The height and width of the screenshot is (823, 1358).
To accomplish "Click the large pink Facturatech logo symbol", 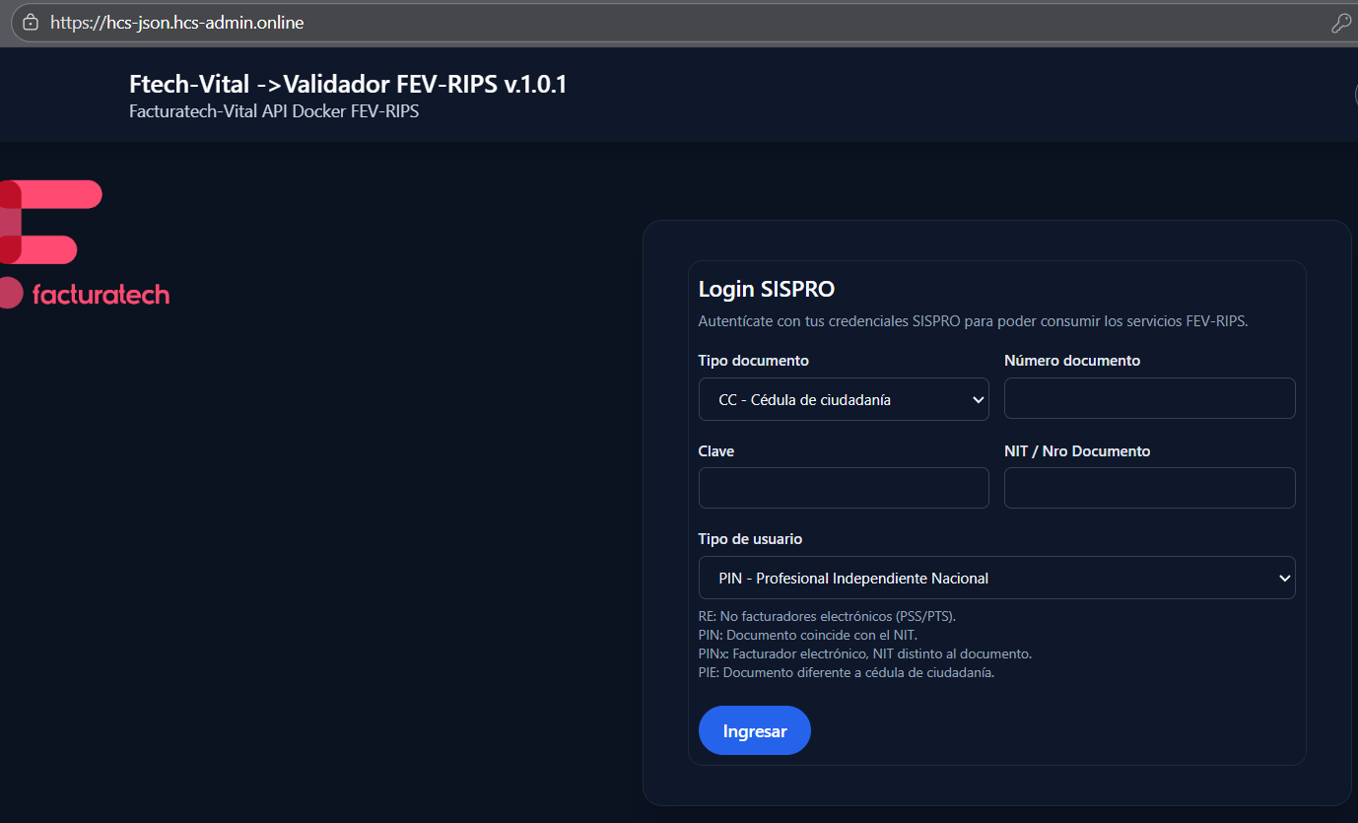I will point(51,222).
